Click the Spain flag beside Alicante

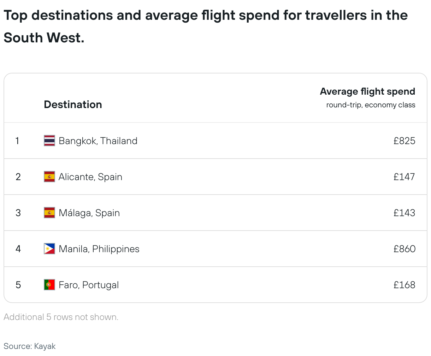tap(49, 177)
